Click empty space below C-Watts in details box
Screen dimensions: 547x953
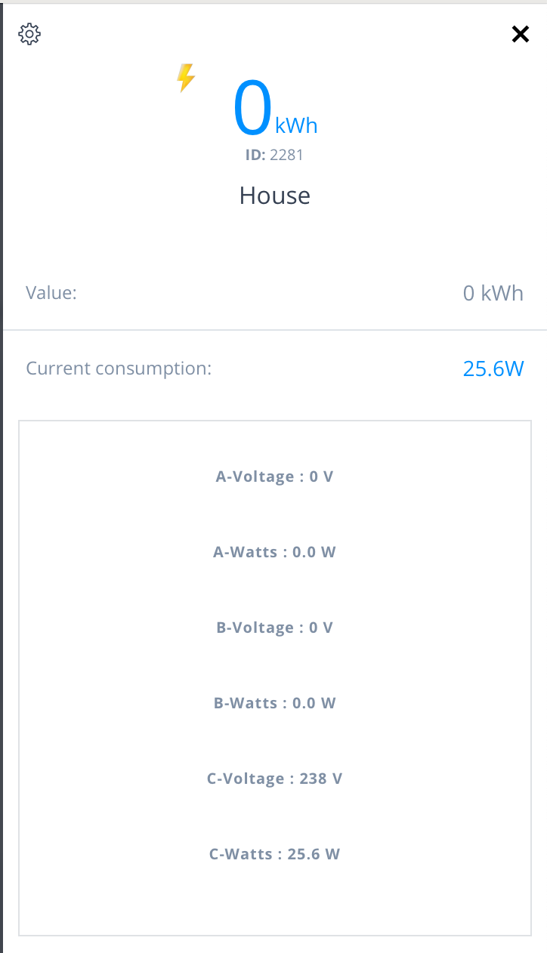point(274,902)
